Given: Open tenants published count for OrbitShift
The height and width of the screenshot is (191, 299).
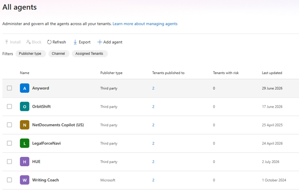Looking at the screenshot, I should pyautogui.click(x=154, y=107).
